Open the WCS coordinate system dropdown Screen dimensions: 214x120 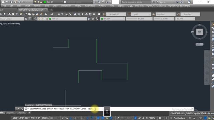[199, 44]
